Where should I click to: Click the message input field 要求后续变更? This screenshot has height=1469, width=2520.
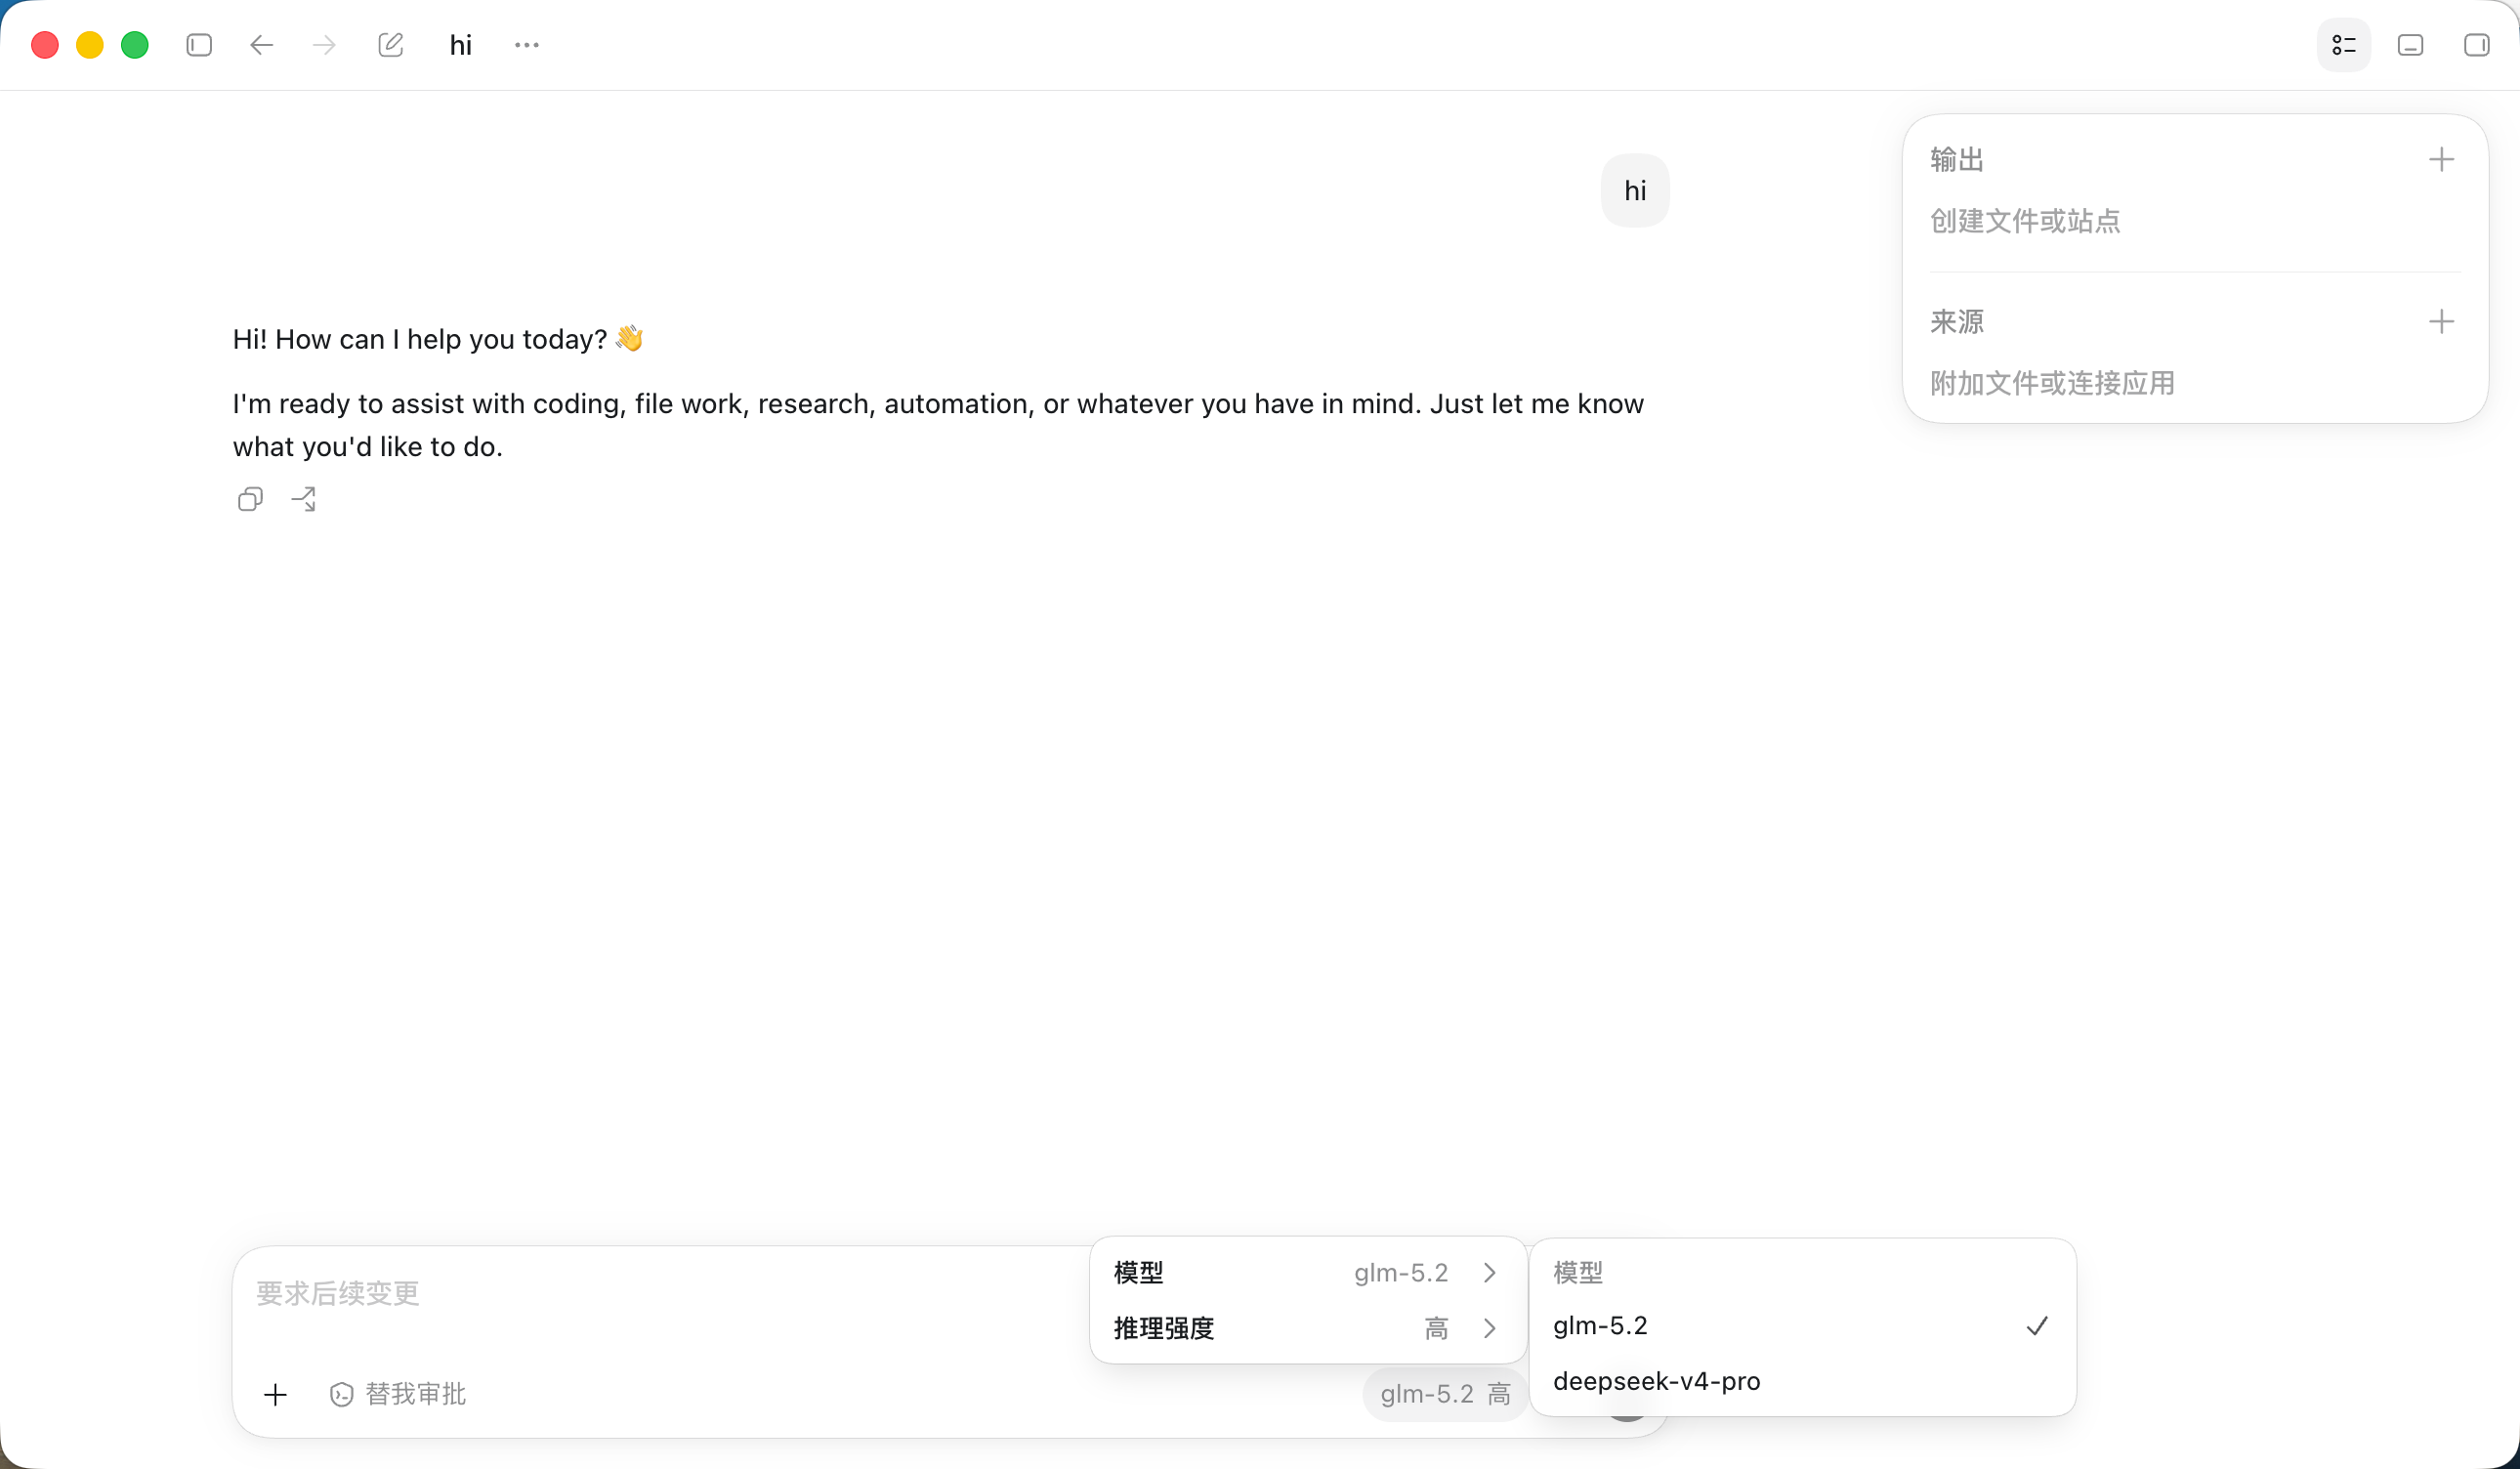[660, 1294]
